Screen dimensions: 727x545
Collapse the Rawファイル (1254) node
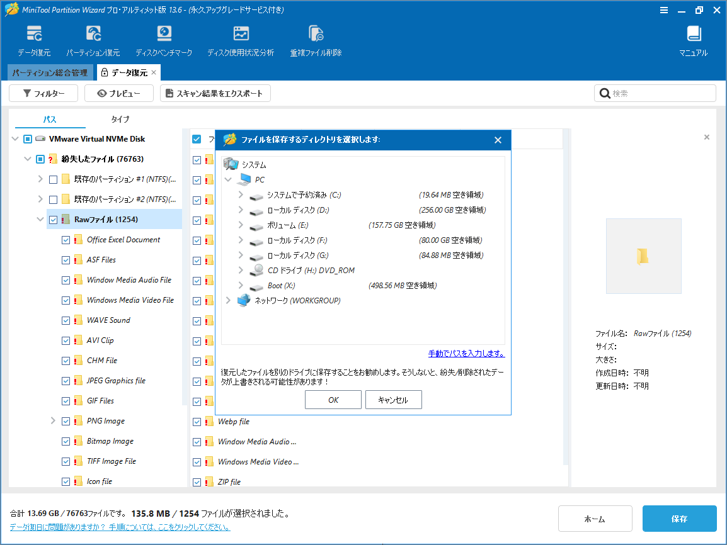tap(40, 220)
